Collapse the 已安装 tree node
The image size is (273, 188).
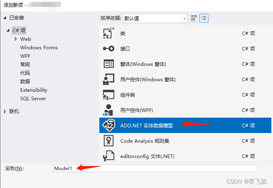[5, 18]
